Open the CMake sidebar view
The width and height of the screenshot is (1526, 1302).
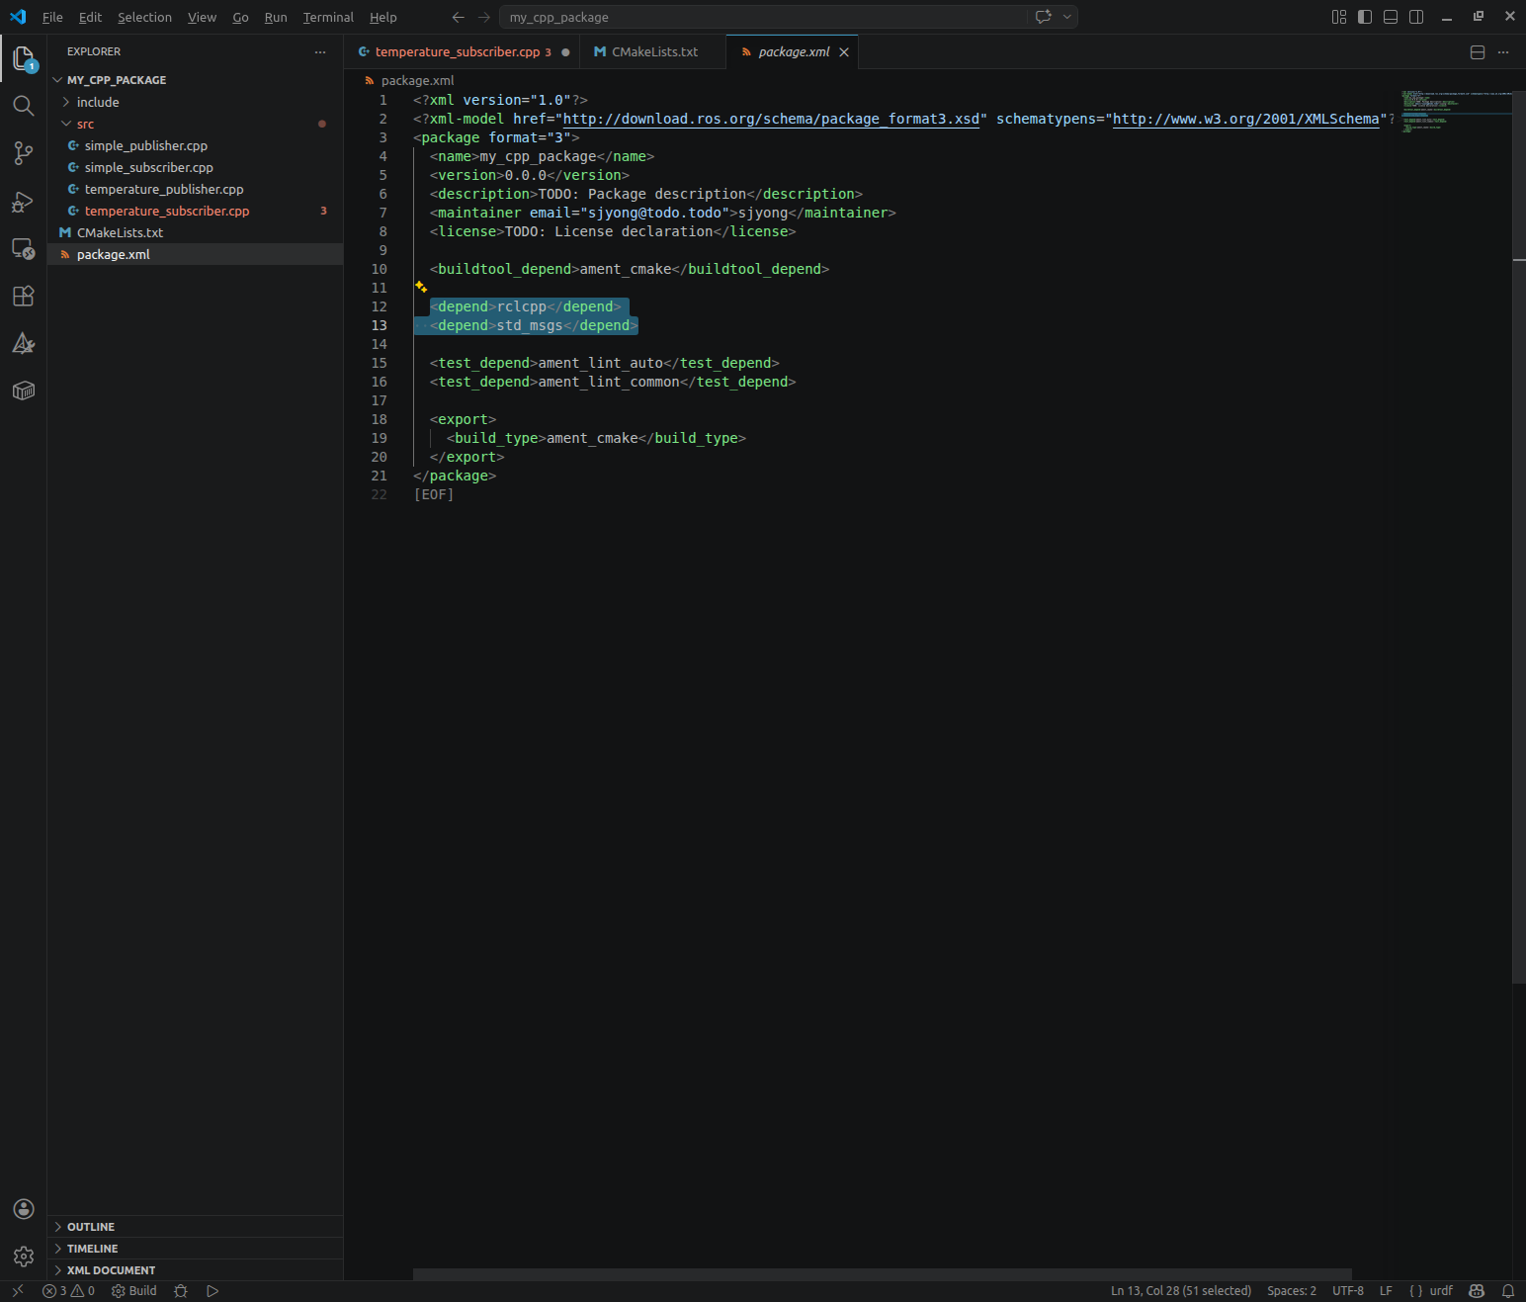pyautogui.click(x=24, y=343)
